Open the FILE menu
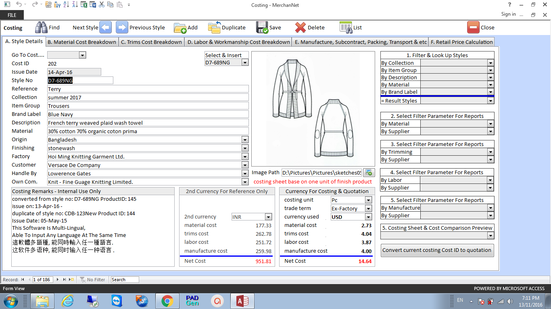Viewport: 551px width, 309px height. tap(12, 15)
